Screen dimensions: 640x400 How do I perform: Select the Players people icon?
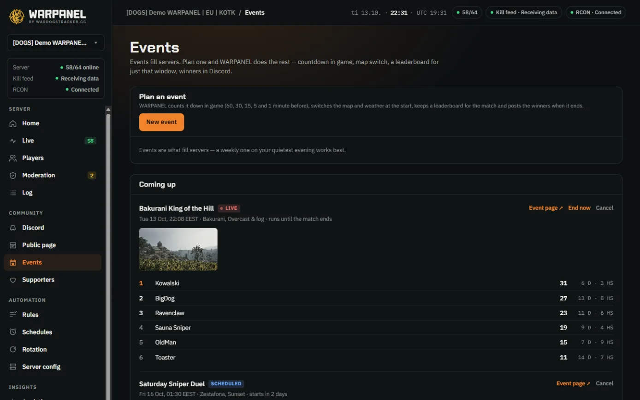pos(13,158)
